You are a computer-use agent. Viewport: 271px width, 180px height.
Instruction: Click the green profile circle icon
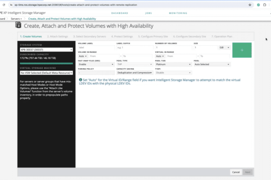click(x=258, y=5)
